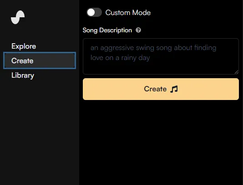Click the placeholder text about aggressive swing song

tap(153, 53)
